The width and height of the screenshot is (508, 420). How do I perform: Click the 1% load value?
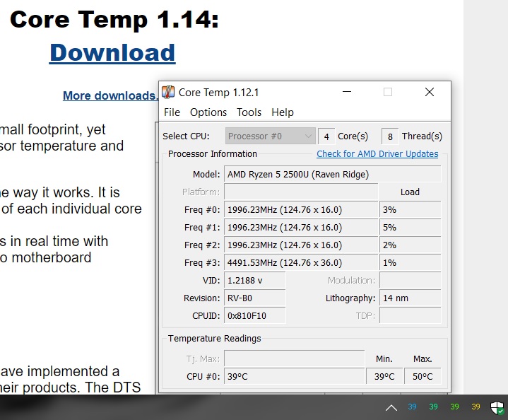410,263
